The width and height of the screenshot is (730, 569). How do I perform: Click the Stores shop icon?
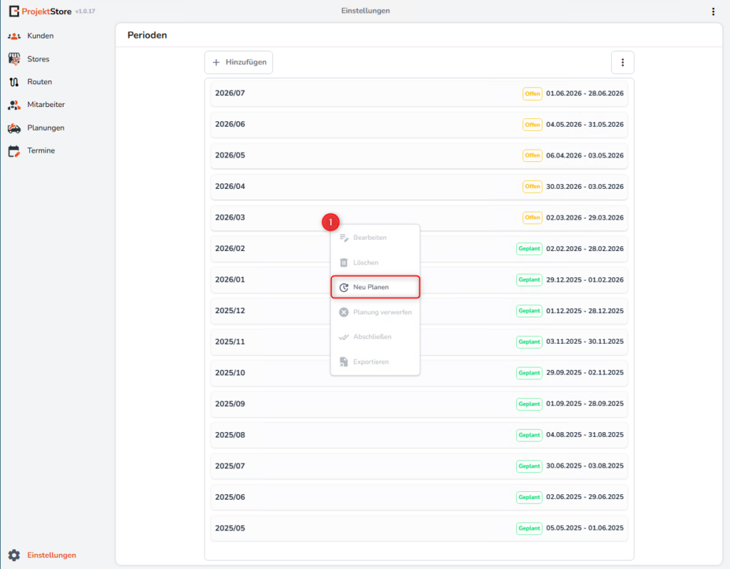click(14, 59)
